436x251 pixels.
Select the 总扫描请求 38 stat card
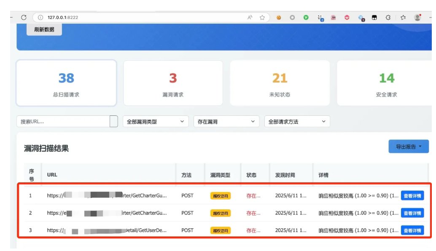[x=66, y=83]
